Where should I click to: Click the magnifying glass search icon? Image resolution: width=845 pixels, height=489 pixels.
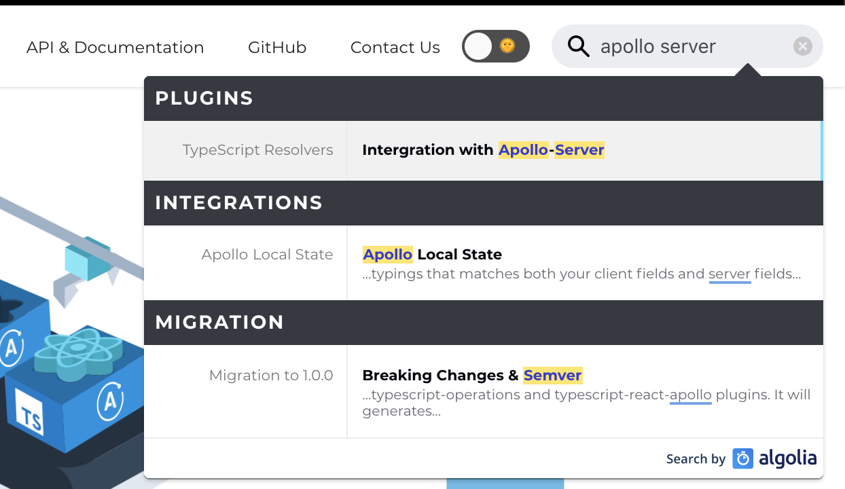click(x=578, y=46)
